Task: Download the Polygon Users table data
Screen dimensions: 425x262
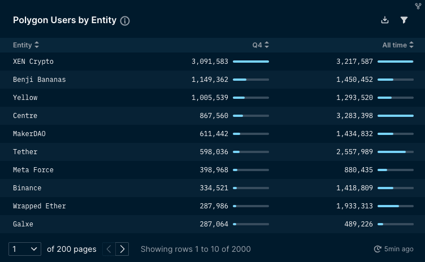Action: click(385, 20)
